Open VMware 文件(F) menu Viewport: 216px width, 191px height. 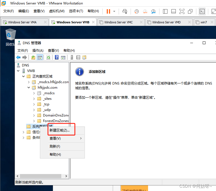(9, 11)
